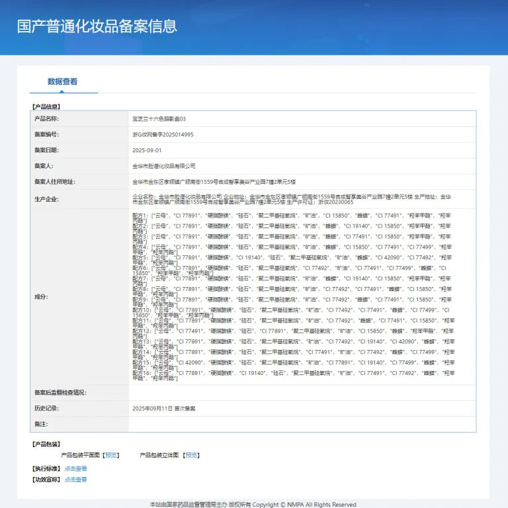This screenshot has height=508, width=508.
Task: Click the 备案人住所地址 label
Action: click(55, 182)
